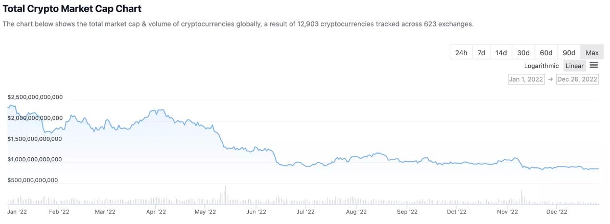This screenshot has width=610, height=224.
Task: Click the November volume spike bar
Action: pyautogui.click(x=521, y=198)
